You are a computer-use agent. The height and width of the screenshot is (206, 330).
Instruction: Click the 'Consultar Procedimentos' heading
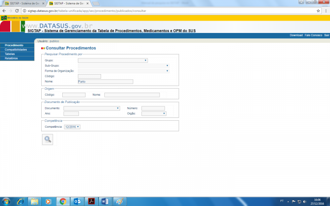coord(71,48)
